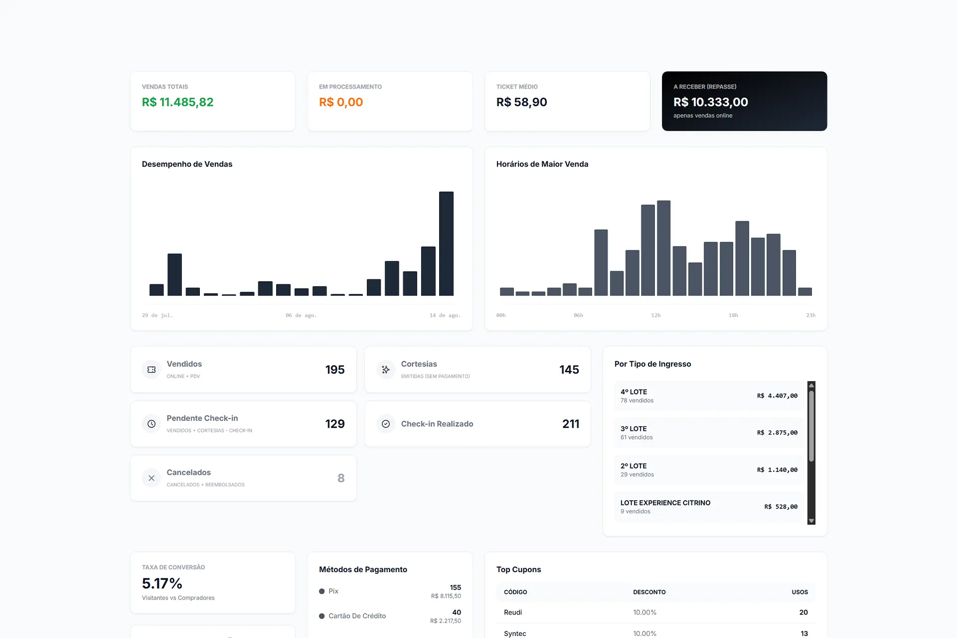Viewport: 957px width, 638px height.
Task: Click the DESCONTO column header
Action: click(x=649, y=592)
